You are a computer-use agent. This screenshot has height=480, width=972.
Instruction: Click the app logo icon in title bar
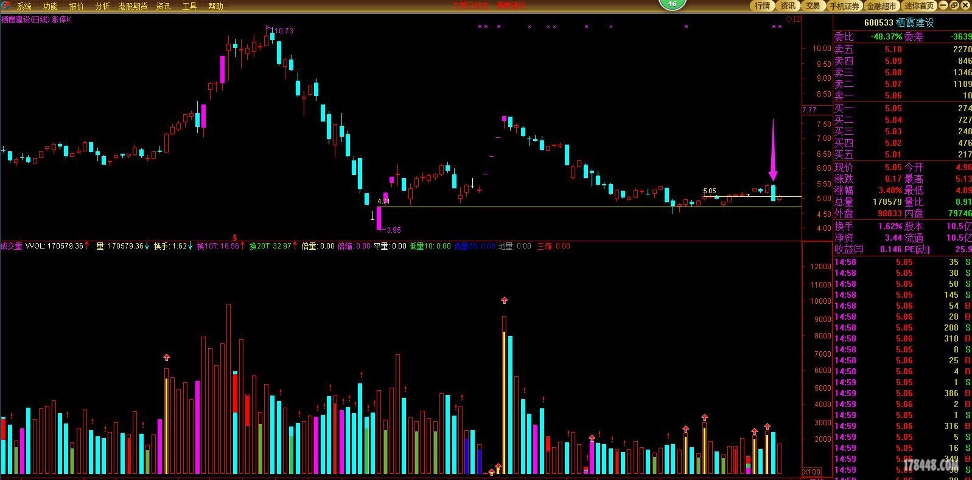(6, 5)
